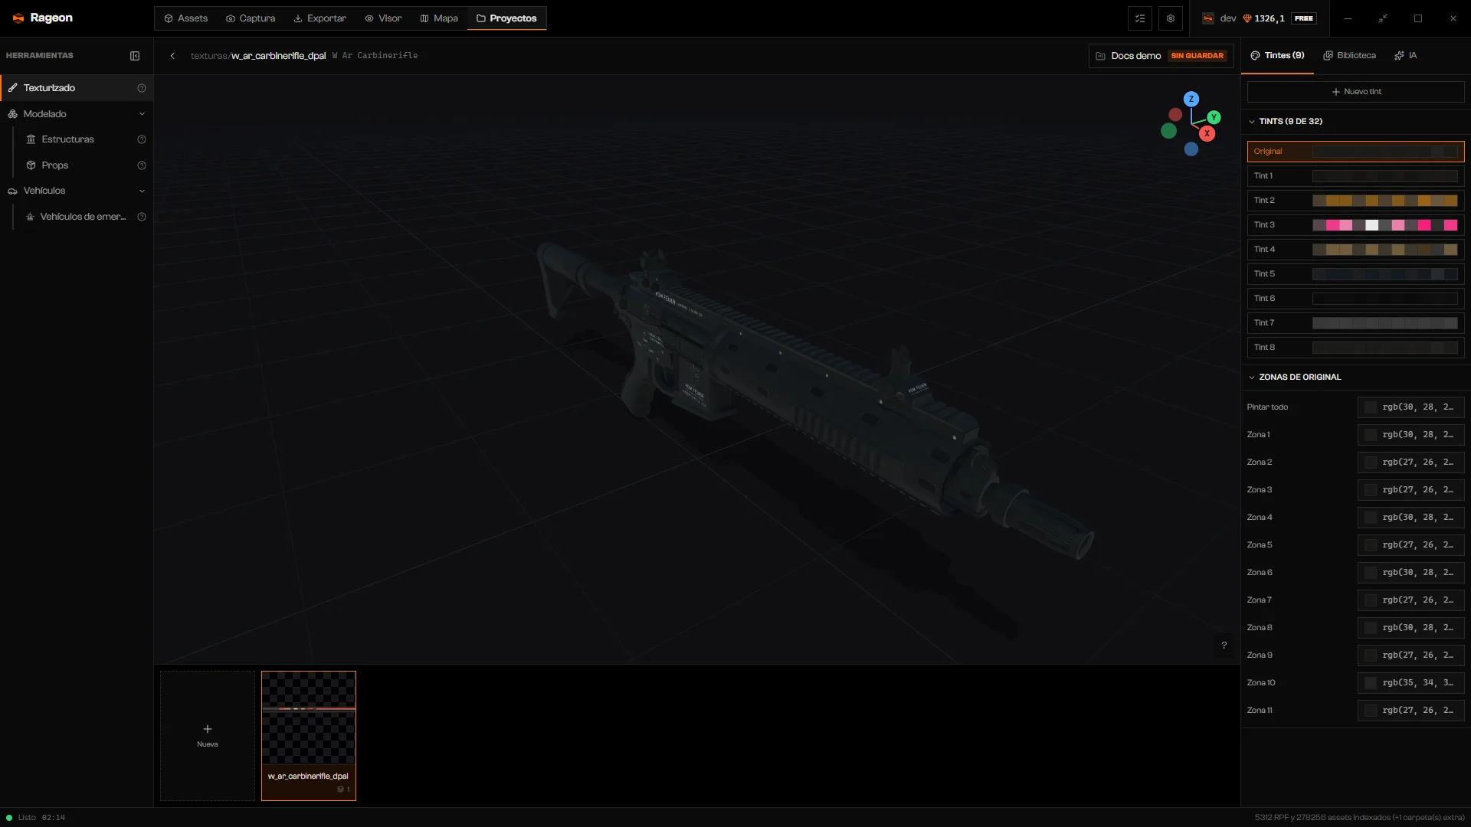Select Props in the tools sidebar
Viewport: 1471px width, 827px height.
55,165
